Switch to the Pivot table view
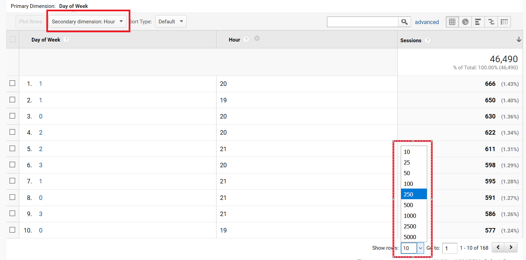This screenshot has width=526, height=260. click(504, 22)
